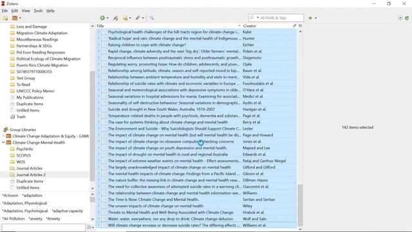Select the PsychInfo collection

click(24, 149)
